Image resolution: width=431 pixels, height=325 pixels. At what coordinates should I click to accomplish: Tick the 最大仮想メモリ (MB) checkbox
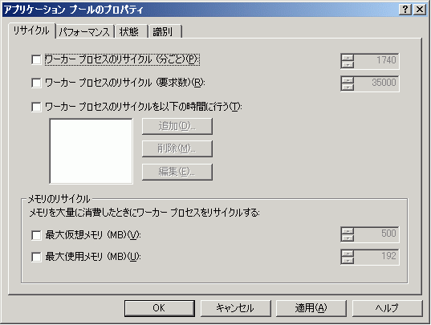point(36,235)
